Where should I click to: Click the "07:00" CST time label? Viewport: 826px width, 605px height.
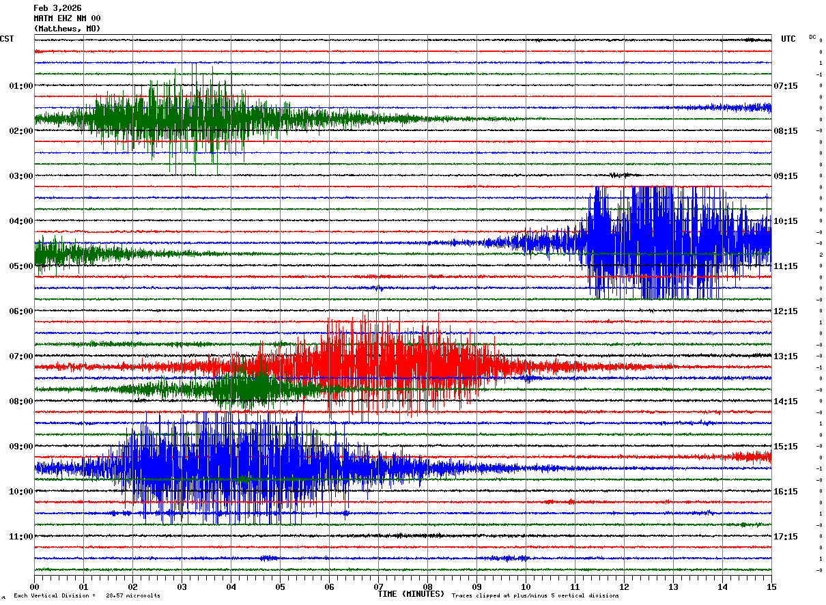pyautogui.click(x=21, y=356)
